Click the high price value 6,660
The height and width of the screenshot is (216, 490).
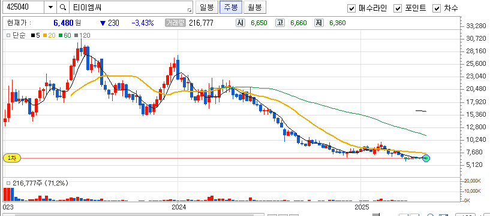click(x=299, y=23)
